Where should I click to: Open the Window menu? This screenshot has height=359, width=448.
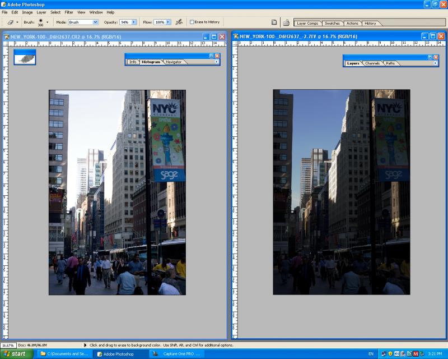coord(96,12)
